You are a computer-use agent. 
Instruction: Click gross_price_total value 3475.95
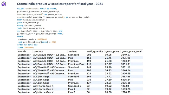click(126, 58)
